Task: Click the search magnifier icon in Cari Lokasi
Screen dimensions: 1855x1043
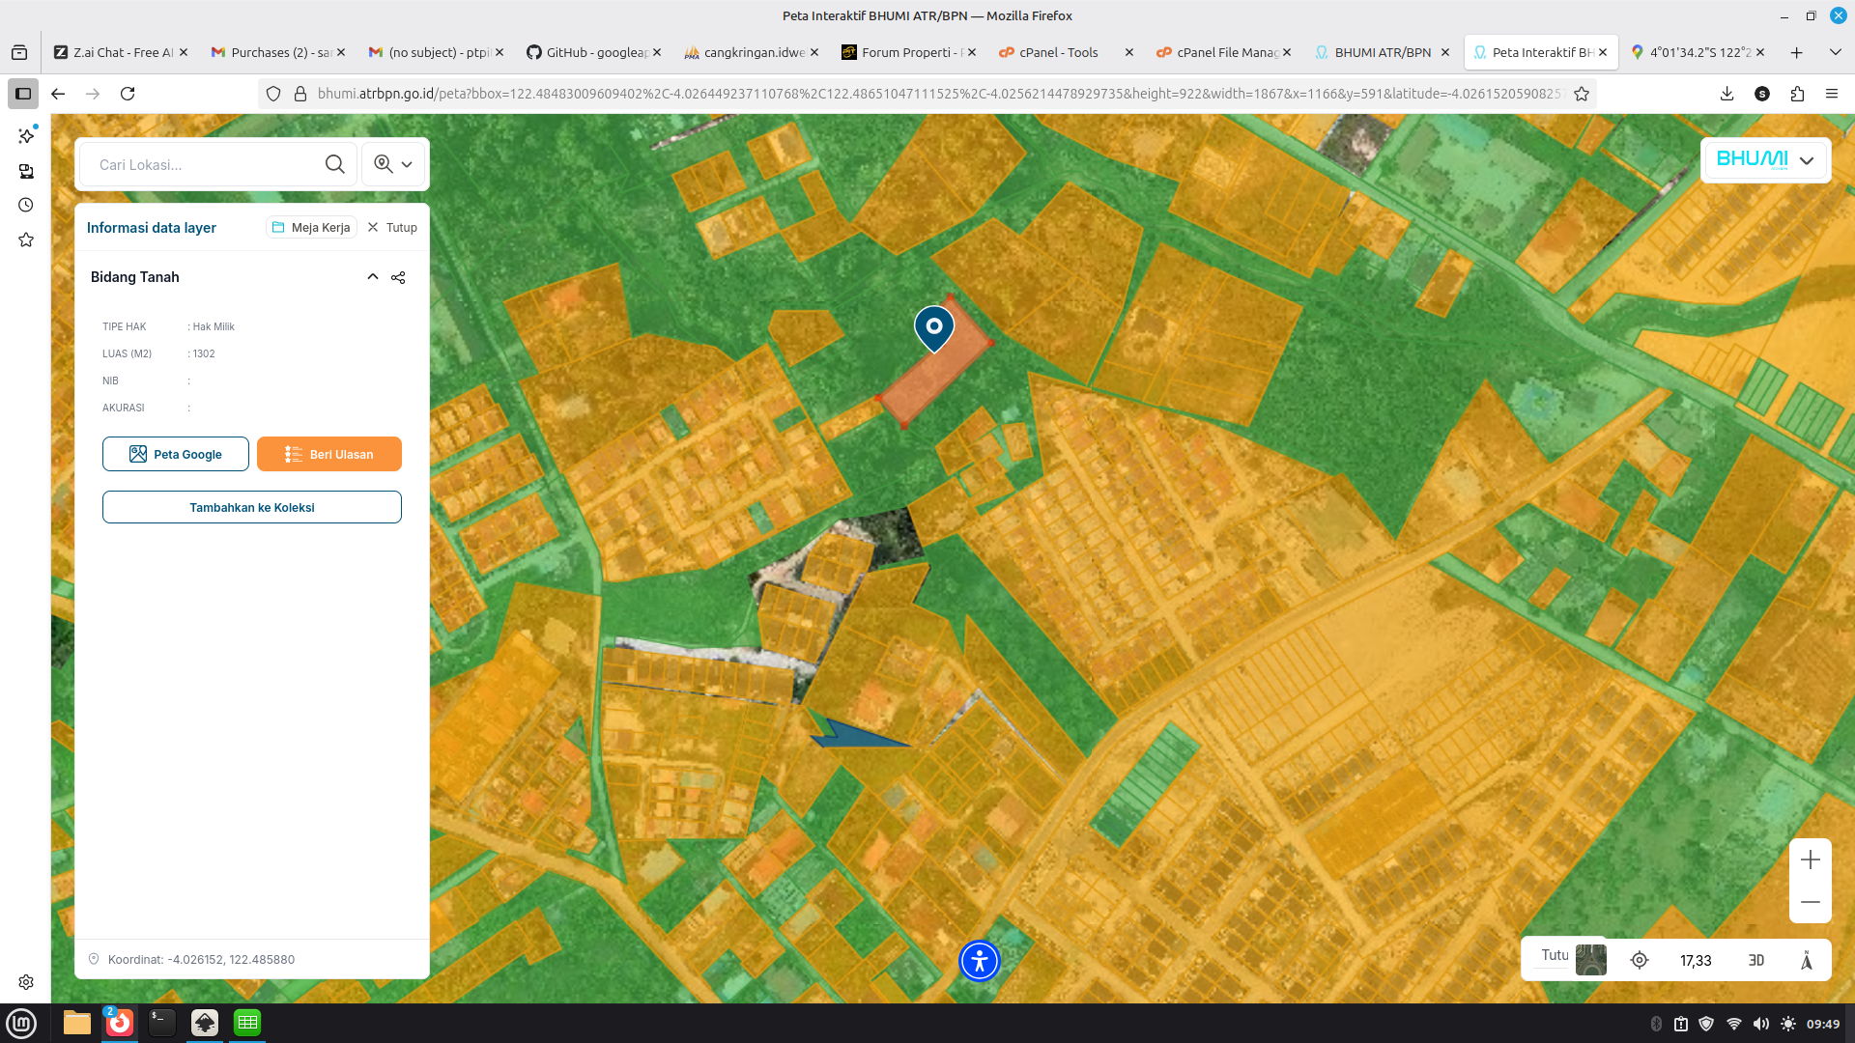Action: (334, 164)
